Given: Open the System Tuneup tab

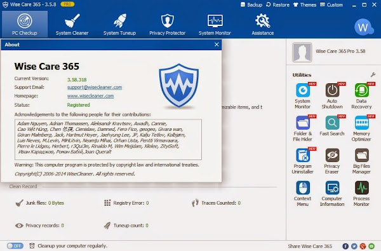Looking at the screenshot, I should point(119,24).
